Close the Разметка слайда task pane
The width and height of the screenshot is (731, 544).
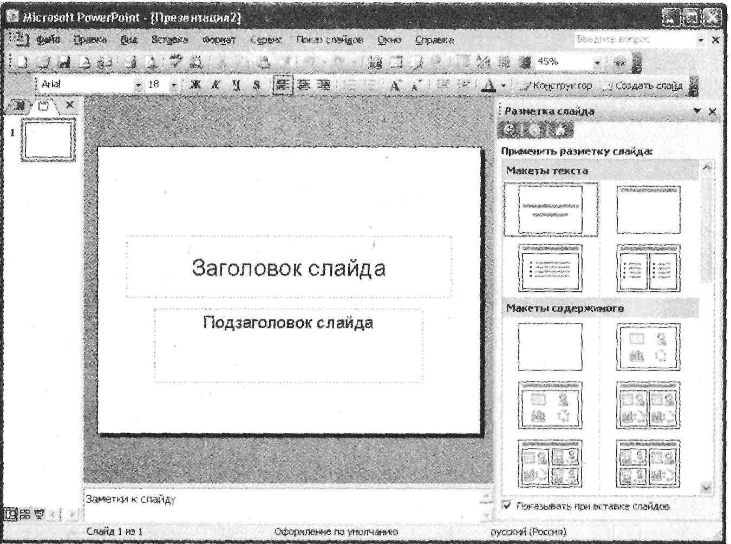713,112
